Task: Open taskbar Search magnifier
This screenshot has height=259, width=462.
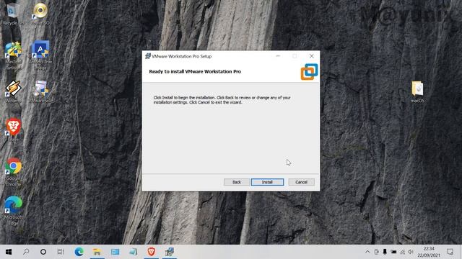Action: pyautogui.click(x=26, y=252)
